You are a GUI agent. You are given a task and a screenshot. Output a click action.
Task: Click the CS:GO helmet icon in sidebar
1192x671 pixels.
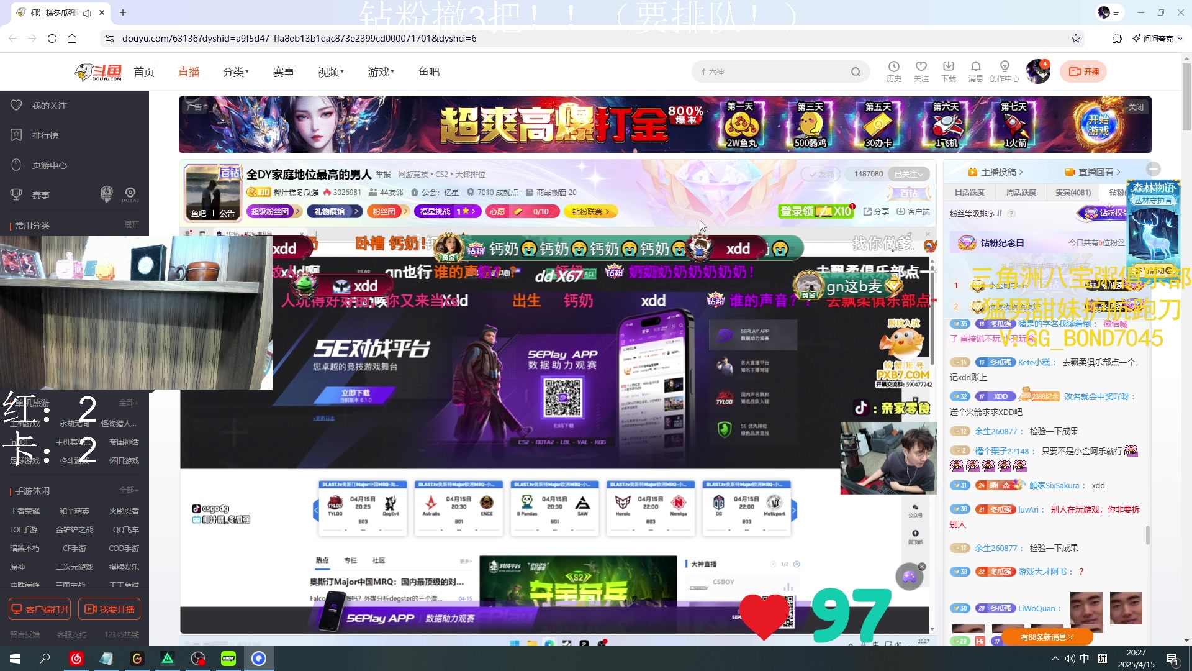point(107,194)
